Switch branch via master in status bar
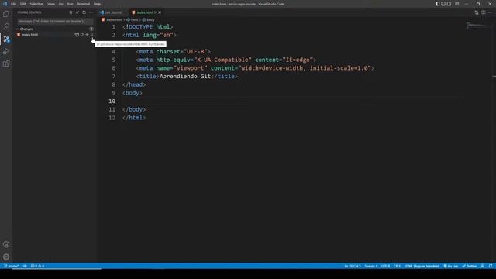Image resolution: width=496 pixels, height=279 pixels. click(x=12, y=266)
